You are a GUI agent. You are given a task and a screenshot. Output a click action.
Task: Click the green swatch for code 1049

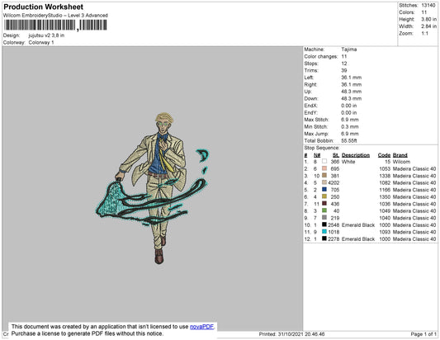(324, 210)
